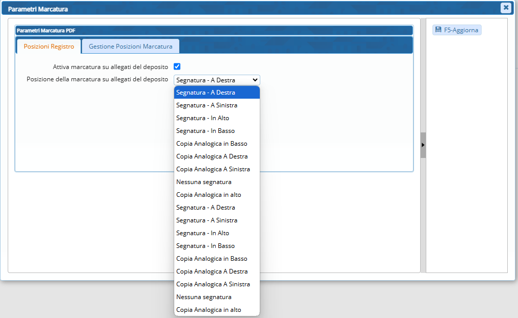Select the second Segnatura - In Basso entry
Image resolution: width=518 pixels, height=318 pixels.
[217, 246]
